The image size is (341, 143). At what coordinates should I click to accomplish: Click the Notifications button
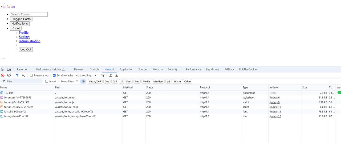coord(20,24)
